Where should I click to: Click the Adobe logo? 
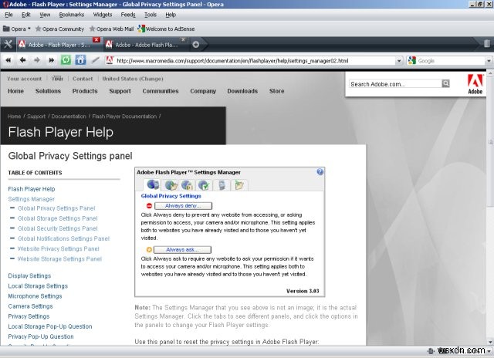point(475,84)
